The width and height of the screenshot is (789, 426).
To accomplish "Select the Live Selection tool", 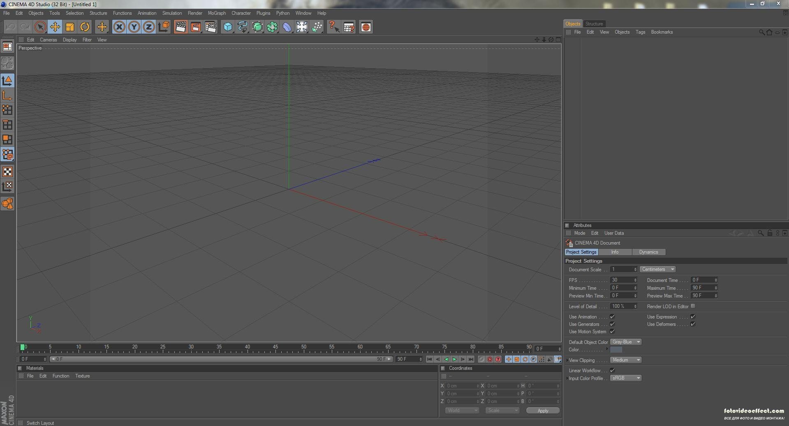I will 40,27.
